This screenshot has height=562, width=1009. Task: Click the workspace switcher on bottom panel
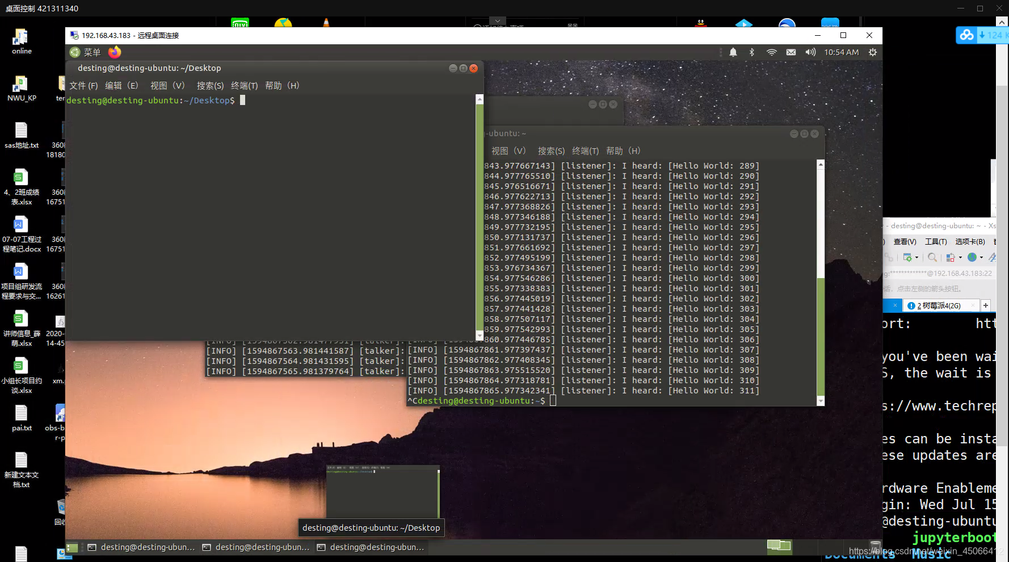[779, 546]
